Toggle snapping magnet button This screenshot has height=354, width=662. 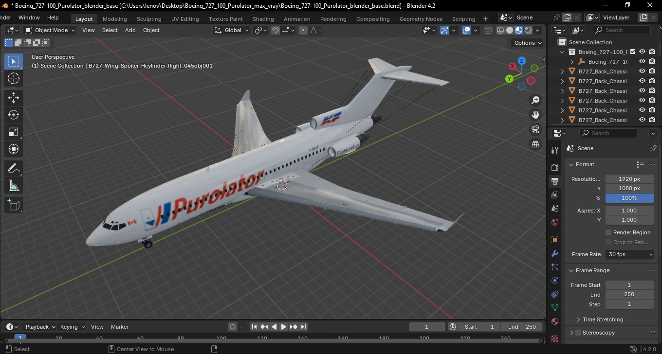click(276, 30)
